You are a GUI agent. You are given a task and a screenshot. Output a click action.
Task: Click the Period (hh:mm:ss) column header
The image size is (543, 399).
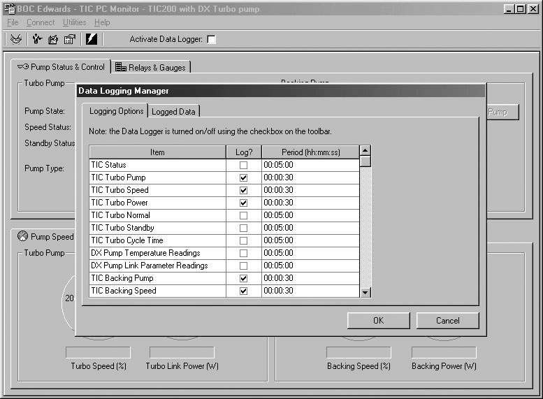(310, 152)
